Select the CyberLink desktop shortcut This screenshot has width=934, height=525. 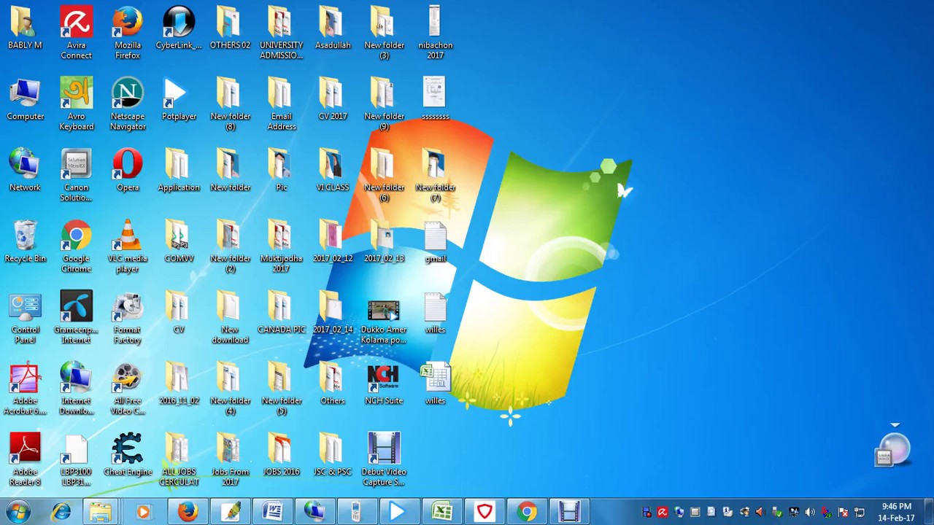179,29
